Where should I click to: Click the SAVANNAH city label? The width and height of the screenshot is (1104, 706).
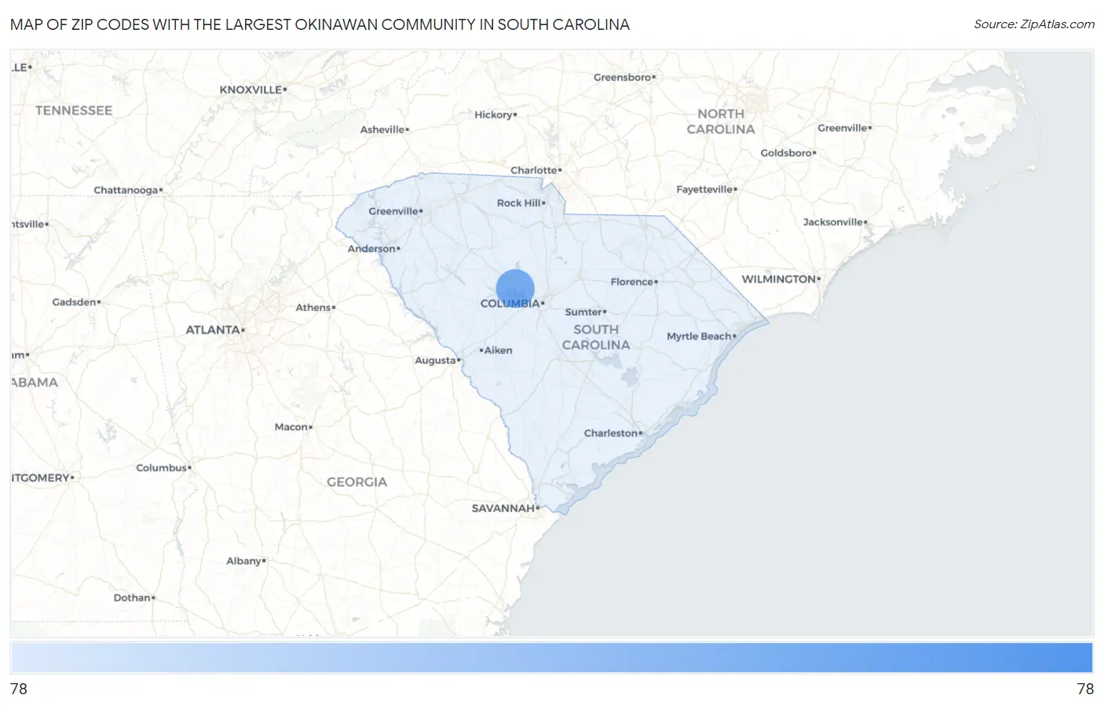[x=503, y=508]
